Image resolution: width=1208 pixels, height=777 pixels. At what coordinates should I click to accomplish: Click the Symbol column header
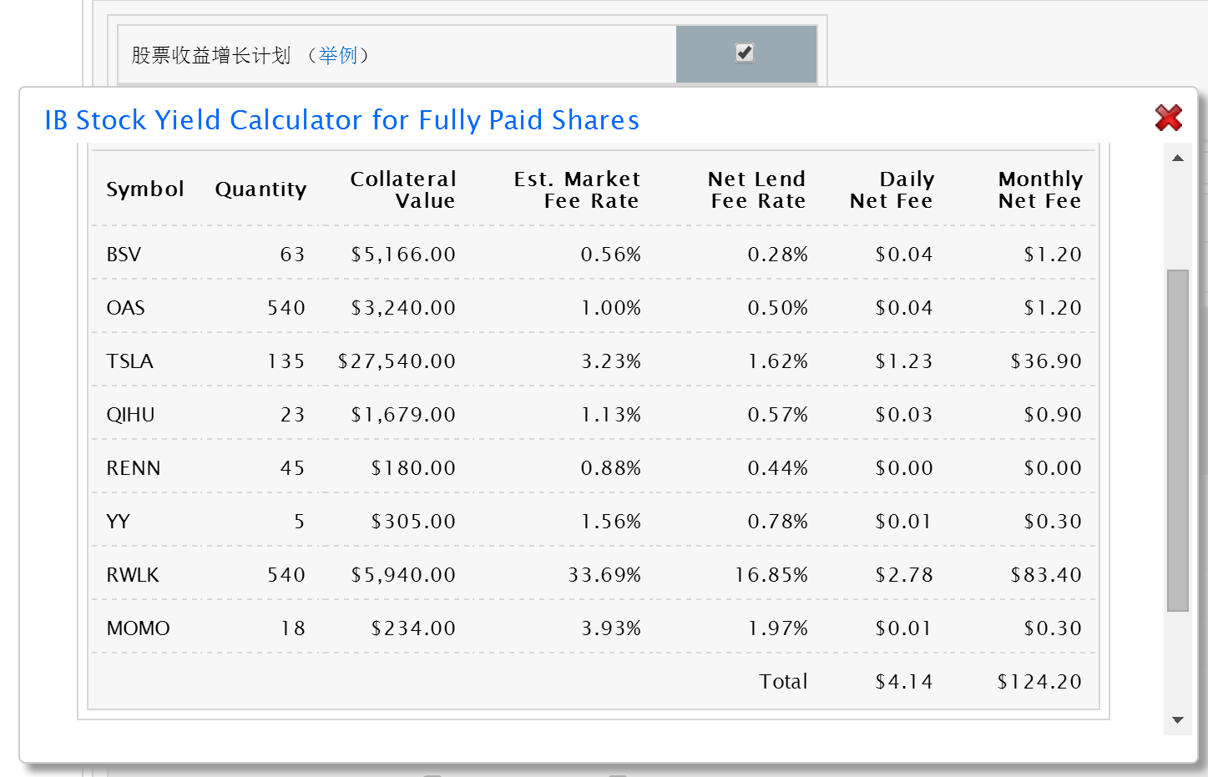[144, 189]
